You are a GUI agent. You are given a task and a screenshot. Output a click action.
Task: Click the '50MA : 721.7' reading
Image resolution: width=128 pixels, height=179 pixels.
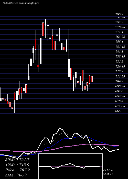(x=17, y=160)
